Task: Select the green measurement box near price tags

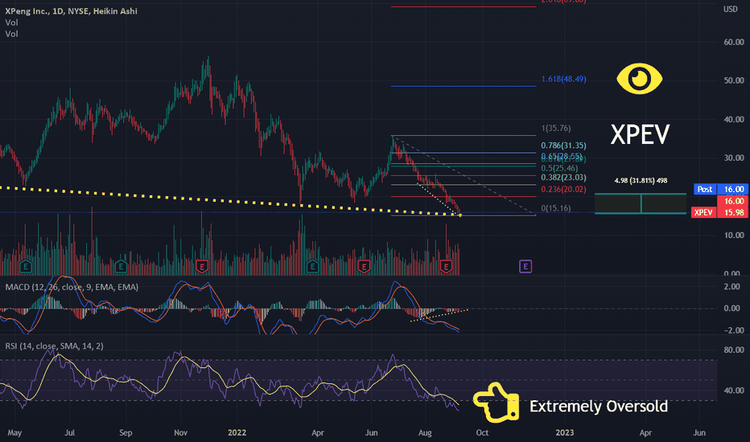Action: 641,203
